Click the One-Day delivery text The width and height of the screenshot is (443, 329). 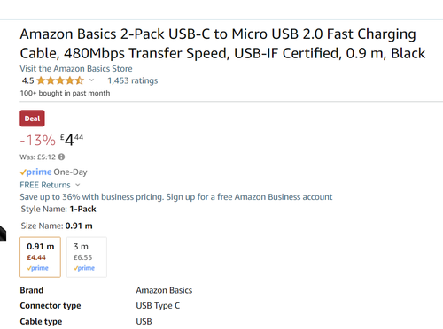[70, 172]
